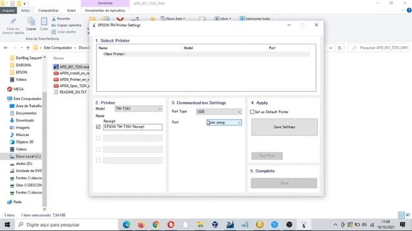Click Colar atalho in the ribbon
This screenshot has height=231, width=412.
pos(64,32)
